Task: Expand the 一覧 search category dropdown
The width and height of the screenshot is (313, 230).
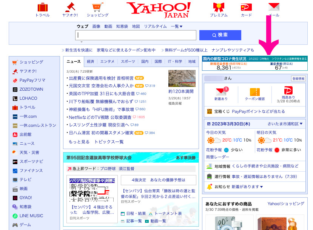Action: (x=176, y=26)
